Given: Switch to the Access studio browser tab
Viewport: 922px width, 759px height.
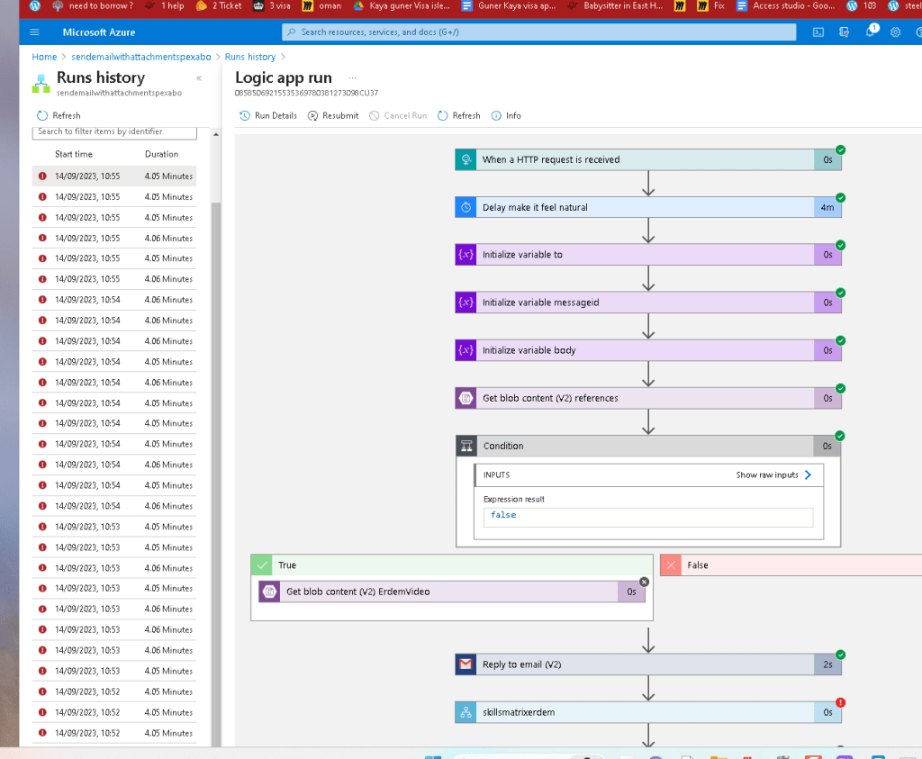Looking at the screenshot, I should pos(786,6).
